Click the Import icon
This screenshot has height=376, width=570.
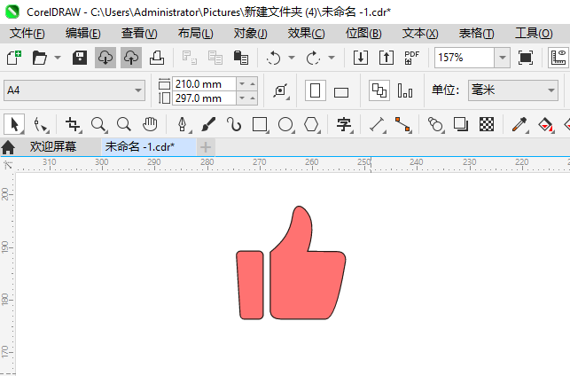point(361,58)
